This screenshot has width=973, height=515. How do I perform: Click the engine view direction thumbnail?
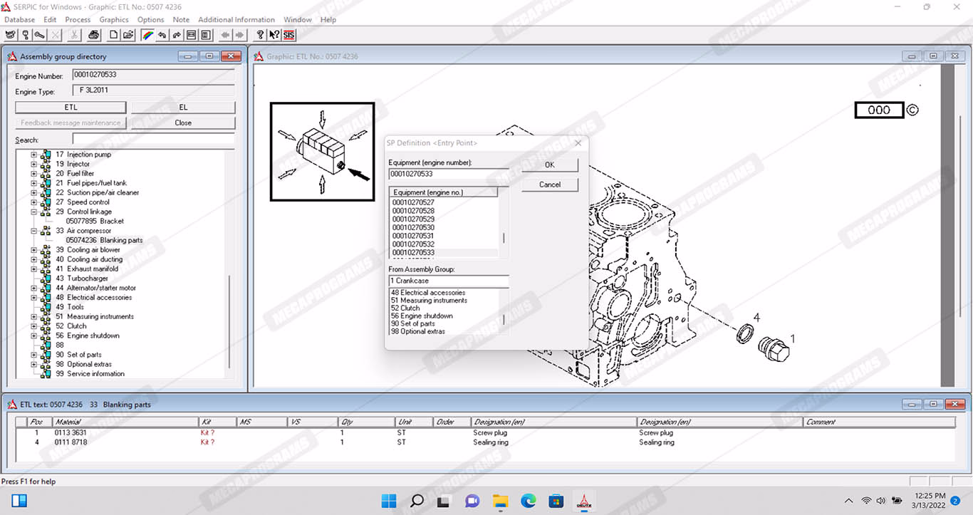(322, 152)
